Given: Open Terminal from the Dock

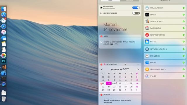Looking at the screenshot, I should [x=4, y=79].
